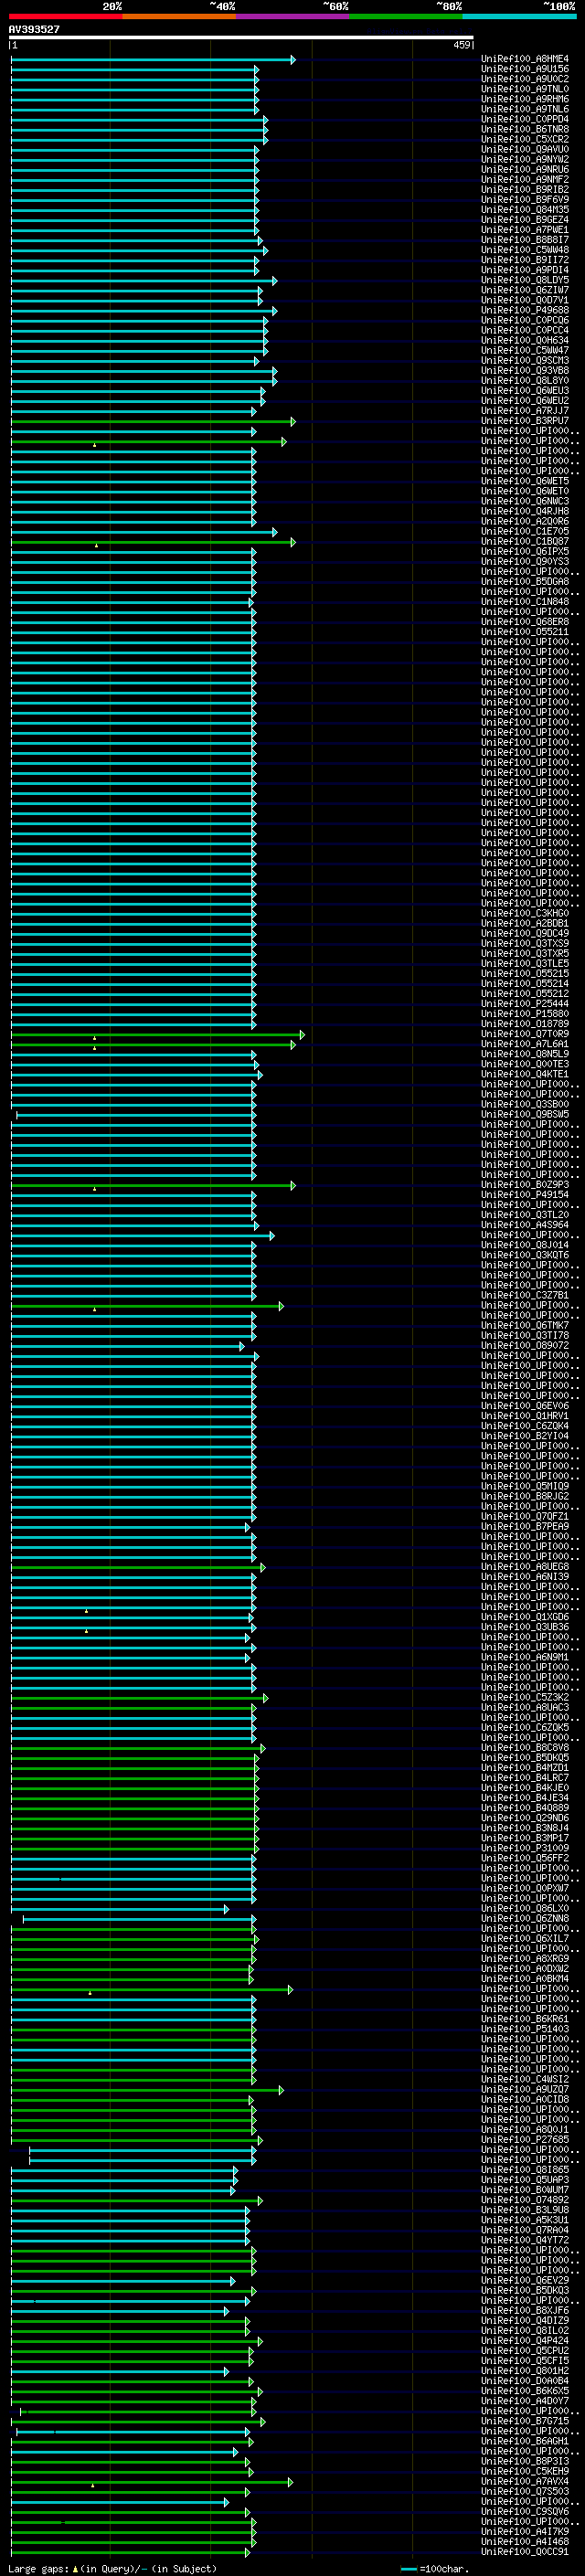
Task: Click hit label UniRef100_Q9SCM3
Action: coord(524,360)
